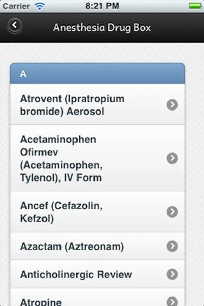Tap the Wi-Fi status icon

tap(40, 6)
